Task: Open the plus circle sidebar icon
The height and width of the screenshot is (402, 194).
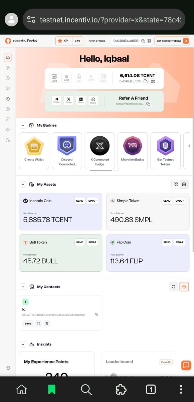Action: (8, 78)
